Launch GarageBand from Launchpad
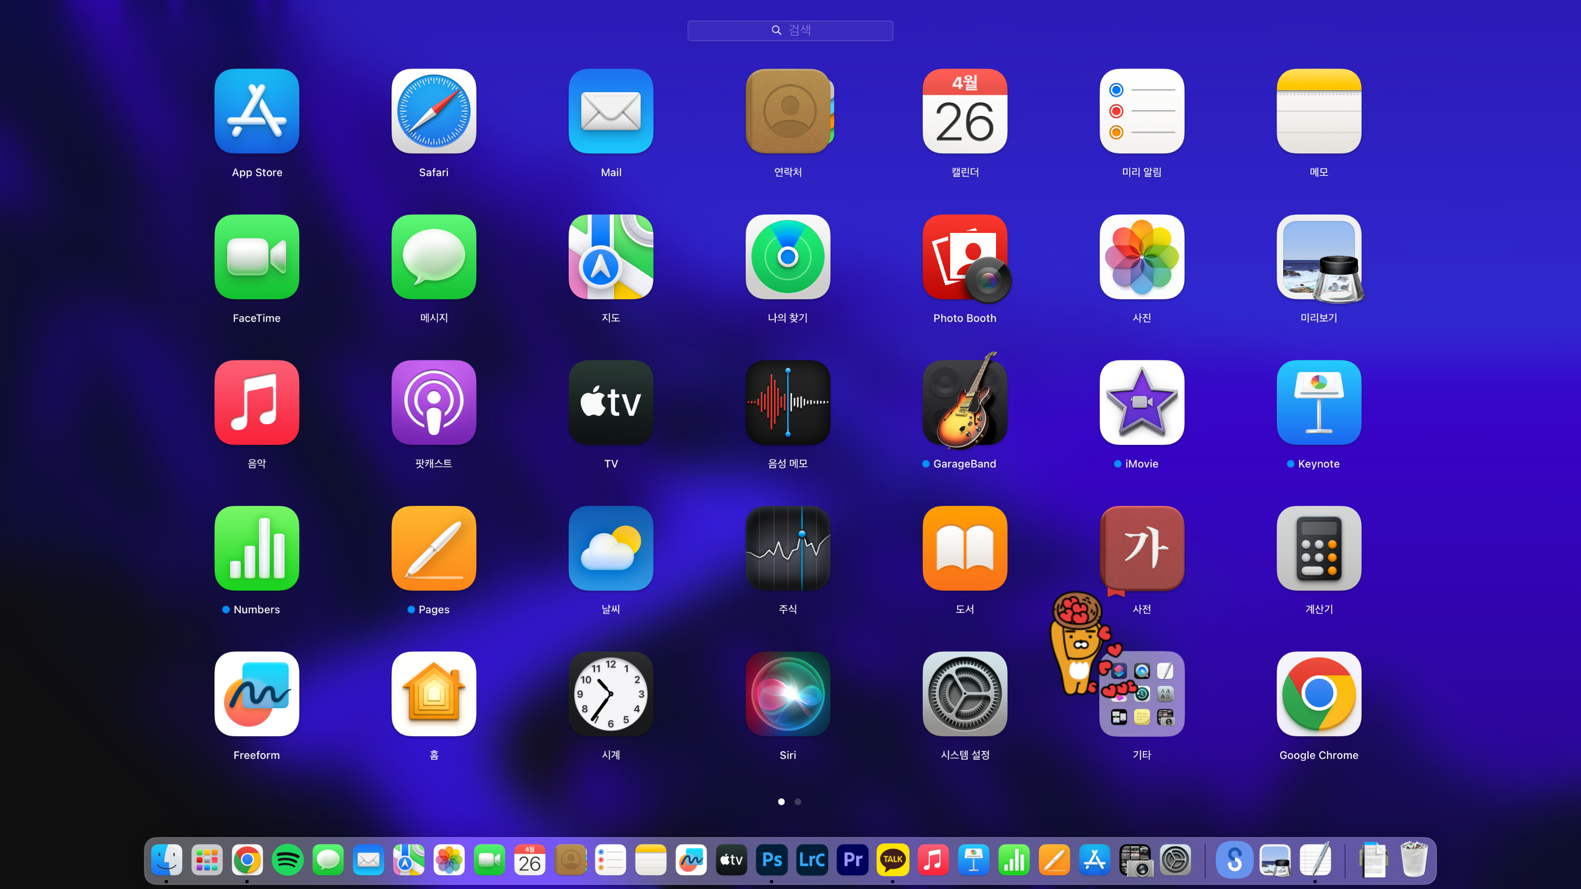 click(x=964, y=403)
